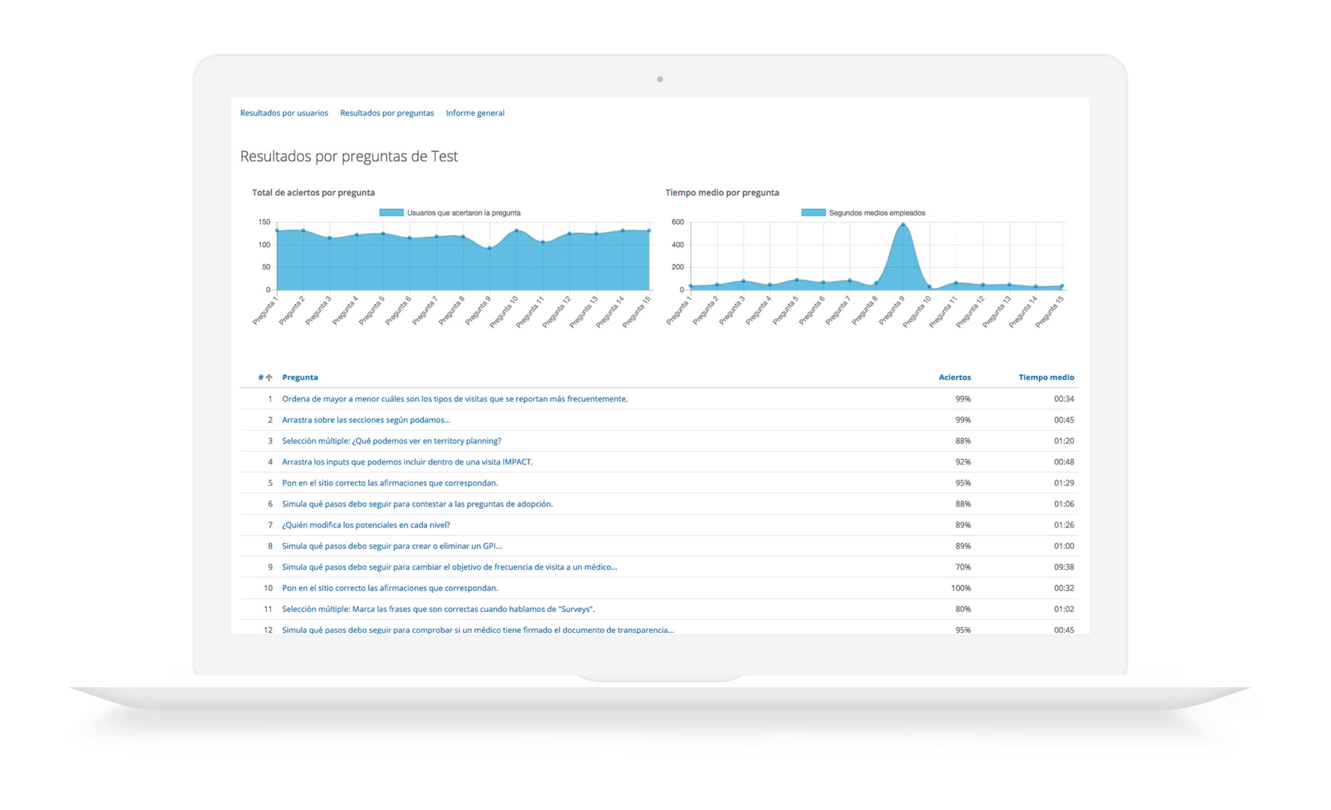The width and height of the screenshot is (1331, 810).
Task: Open question 'Simula qué pasos debo seguir para contestar a las preguntas de adopción.'
Action: (417, 504)
